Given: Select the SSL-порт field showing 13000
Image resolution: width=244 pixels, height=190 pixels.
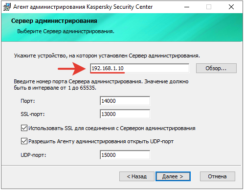Looking at the screenshot, I should point(125,114).
